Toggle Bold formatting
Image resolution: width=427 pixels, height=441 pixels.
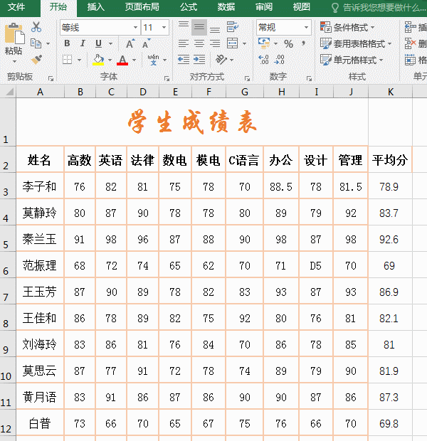tap(67, 43)
